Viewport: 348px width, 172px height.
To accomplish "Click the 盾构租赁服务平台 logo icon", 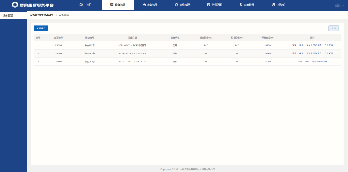I will coord(15,5).
